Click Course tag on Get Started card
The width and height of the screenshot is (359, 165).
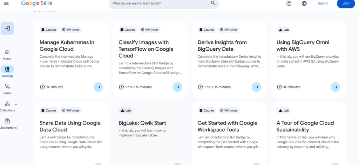[207, 110]
